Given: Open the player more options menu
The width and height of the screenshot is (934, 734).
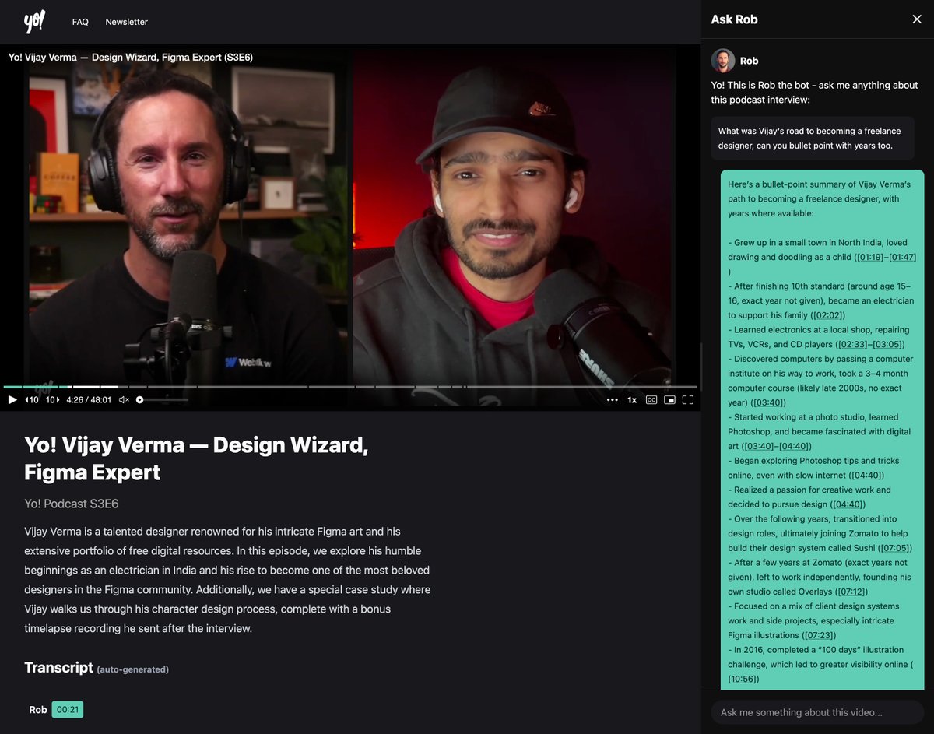Looking at the screenshot, I should pyautogui.click(x=613, y=400).
